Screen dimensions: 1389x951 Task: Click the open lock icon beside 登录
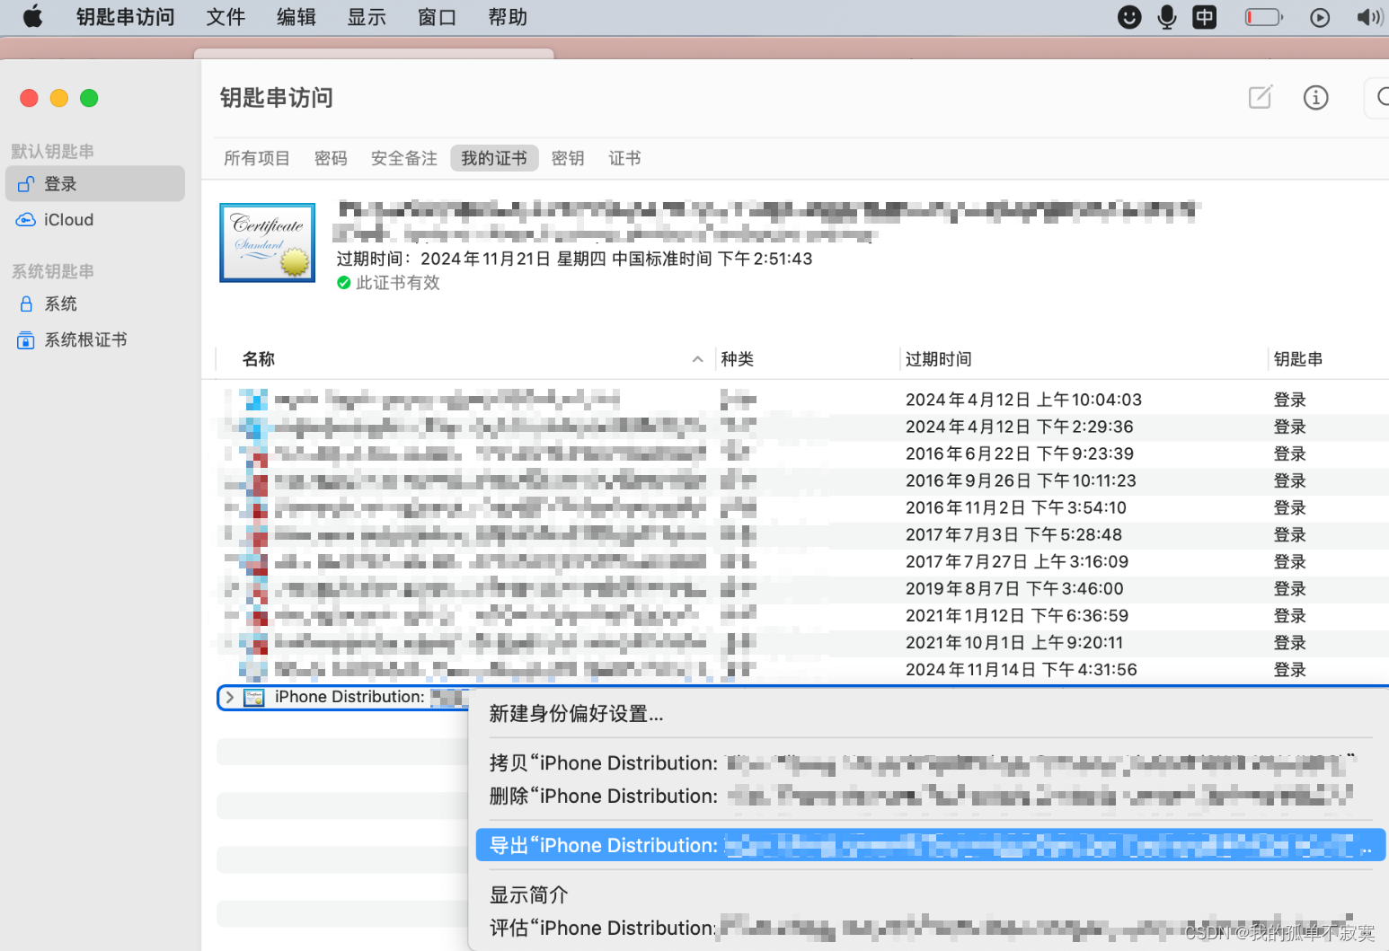coord(26,183)
